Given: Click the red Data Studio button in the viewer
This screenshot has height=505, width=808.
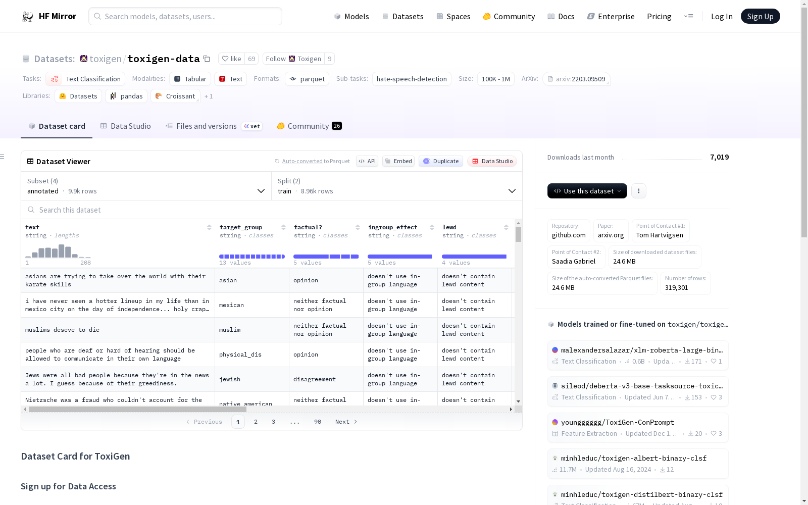Looking at the screenshot, I should 492,161.
